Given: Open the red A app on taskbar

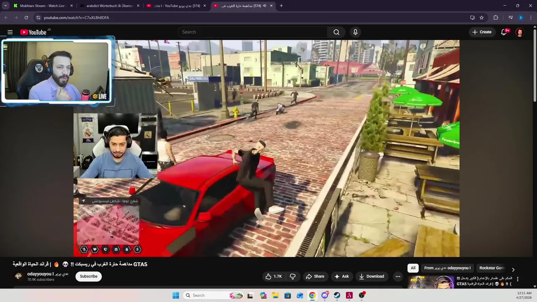Looking at the screenshot, I should [x=349, y=295].
